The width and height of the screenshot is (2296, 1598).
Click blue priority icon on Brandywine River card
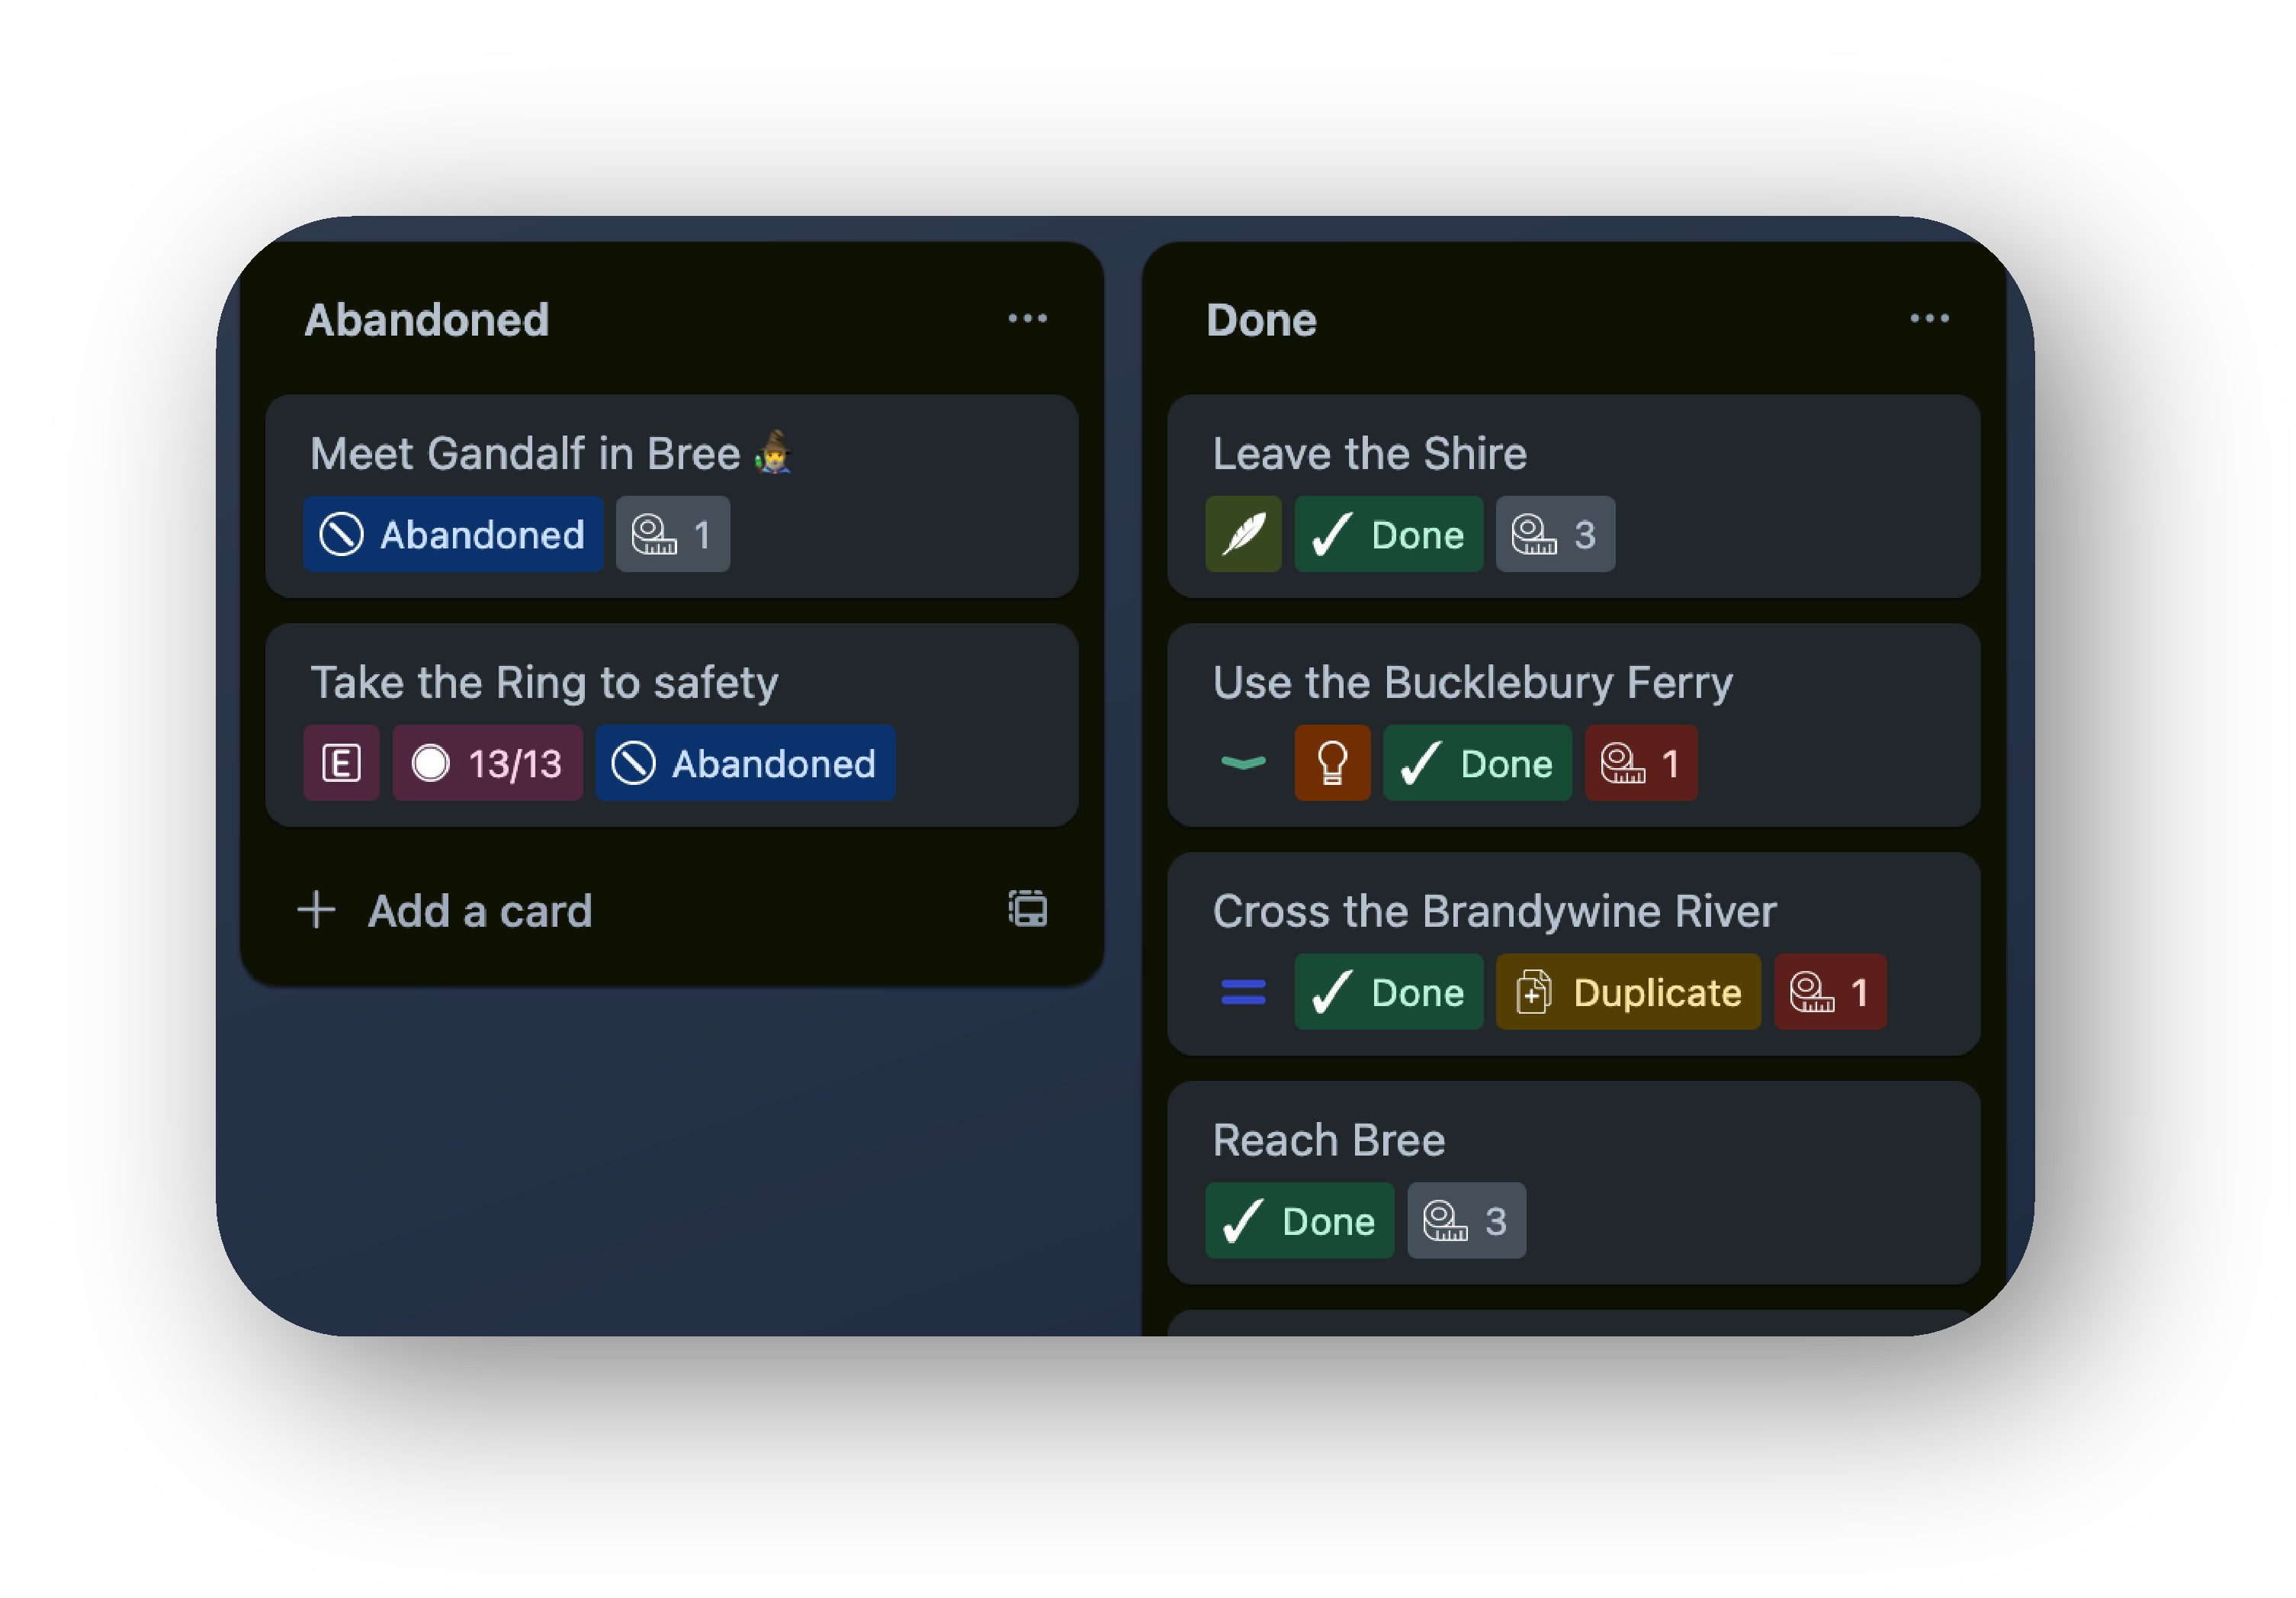(1243, 992)
